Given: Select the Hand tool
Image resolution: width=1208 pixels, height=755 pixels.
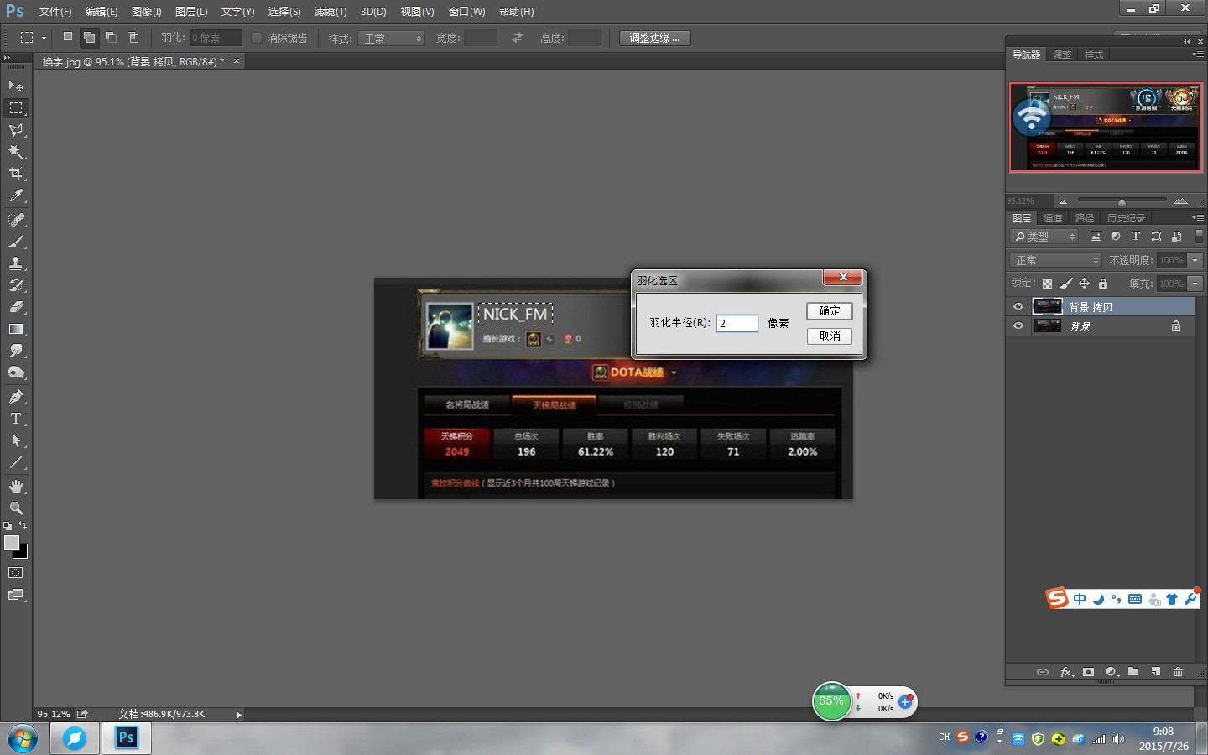Looking at the screenshot, I should [16, 487].
